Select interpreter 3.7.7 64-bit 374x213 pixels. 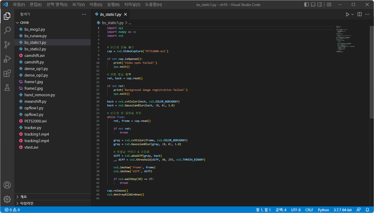(343, 210)
